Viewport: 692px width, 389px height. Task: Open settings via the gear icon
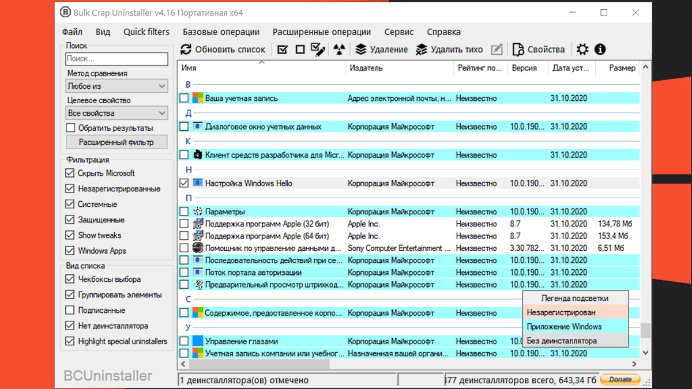tap(582, 50)
